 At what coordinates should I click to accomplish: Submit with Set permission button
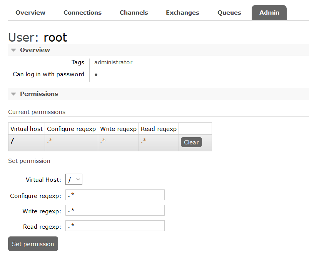tap(33, 244)
